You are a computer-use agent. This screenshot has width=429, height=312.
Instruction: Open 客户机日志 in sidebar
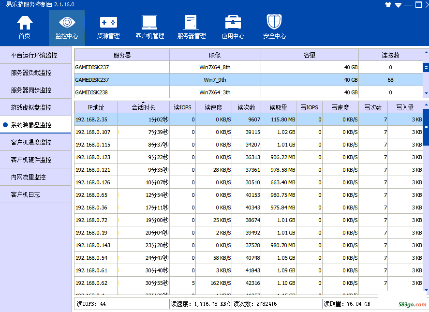tap(36, 194)
